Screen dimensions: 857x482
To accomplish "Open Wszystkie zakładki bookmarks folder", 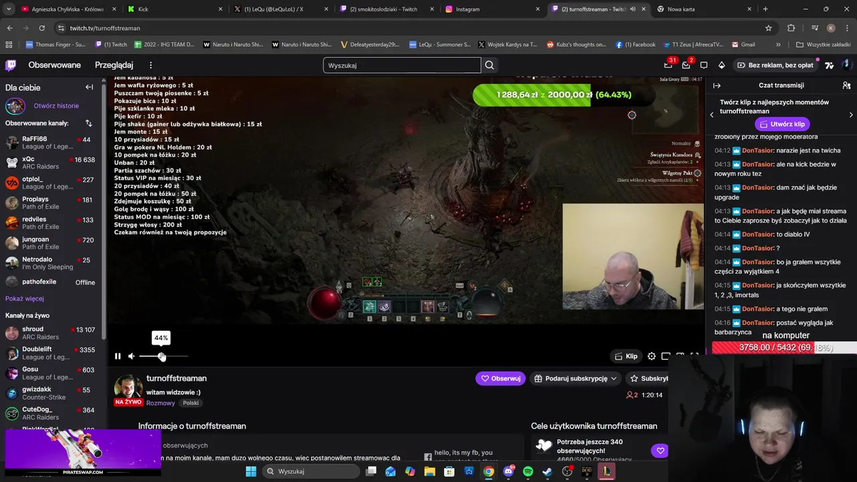I will [824, 45].
